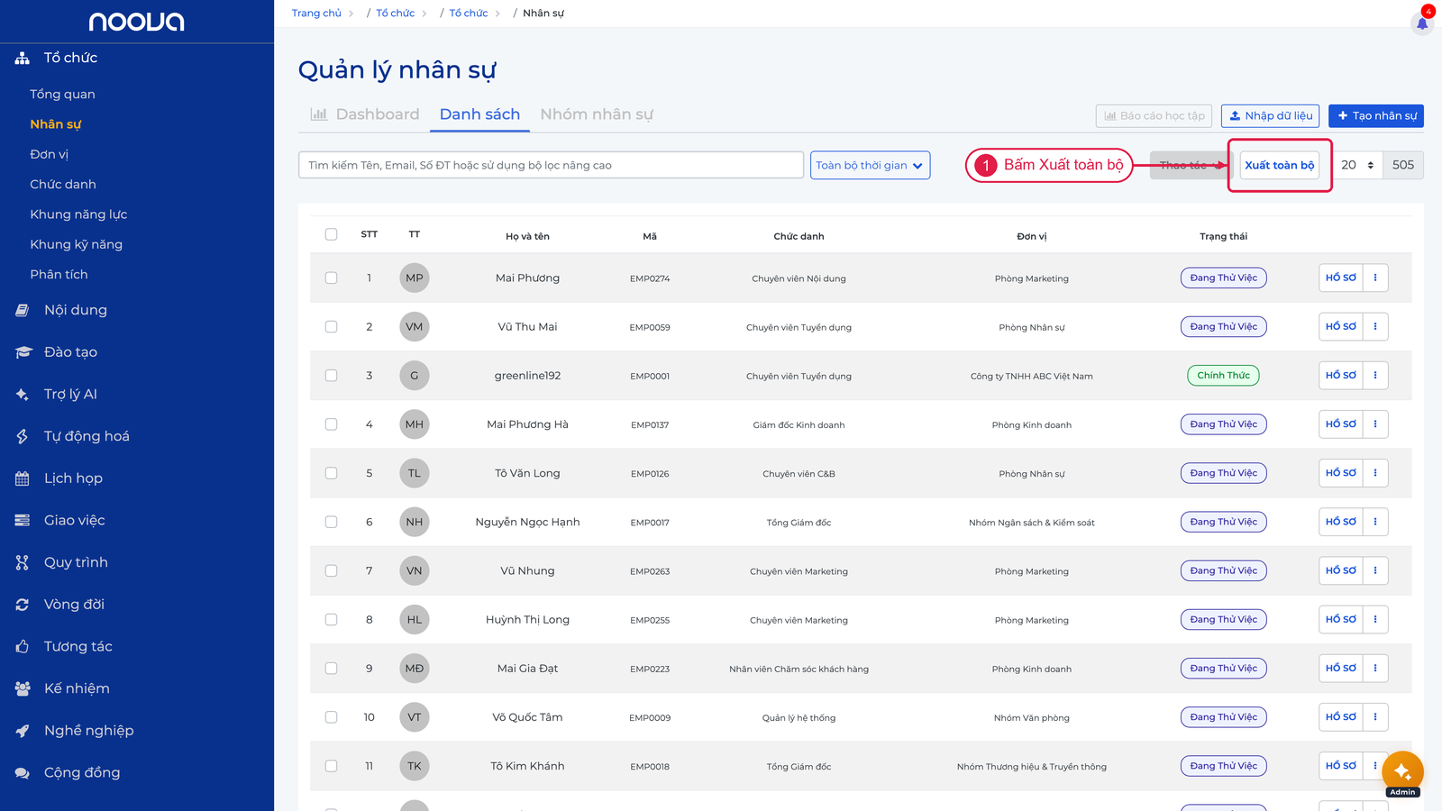Select the Vòng đời refresh icon
Image resolution: width=1442 pixels, height=811 pixels.
tap(23, 605)
